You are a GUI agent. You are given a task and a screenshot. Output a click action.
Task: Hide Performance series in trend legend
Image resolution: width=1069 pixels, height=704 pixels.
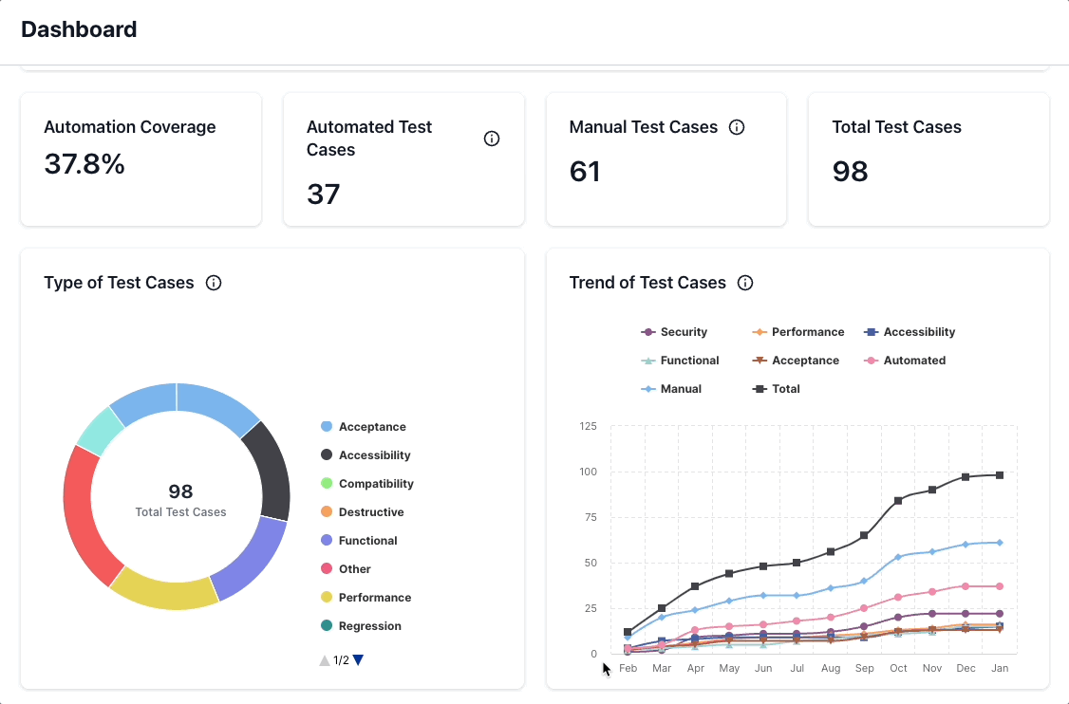tap(797, 332)
